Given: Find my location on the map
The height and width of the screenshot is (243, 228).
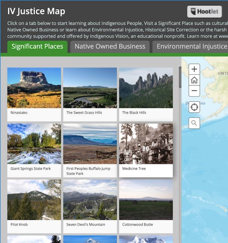Looking at the screenshot, I should point(194,107).
